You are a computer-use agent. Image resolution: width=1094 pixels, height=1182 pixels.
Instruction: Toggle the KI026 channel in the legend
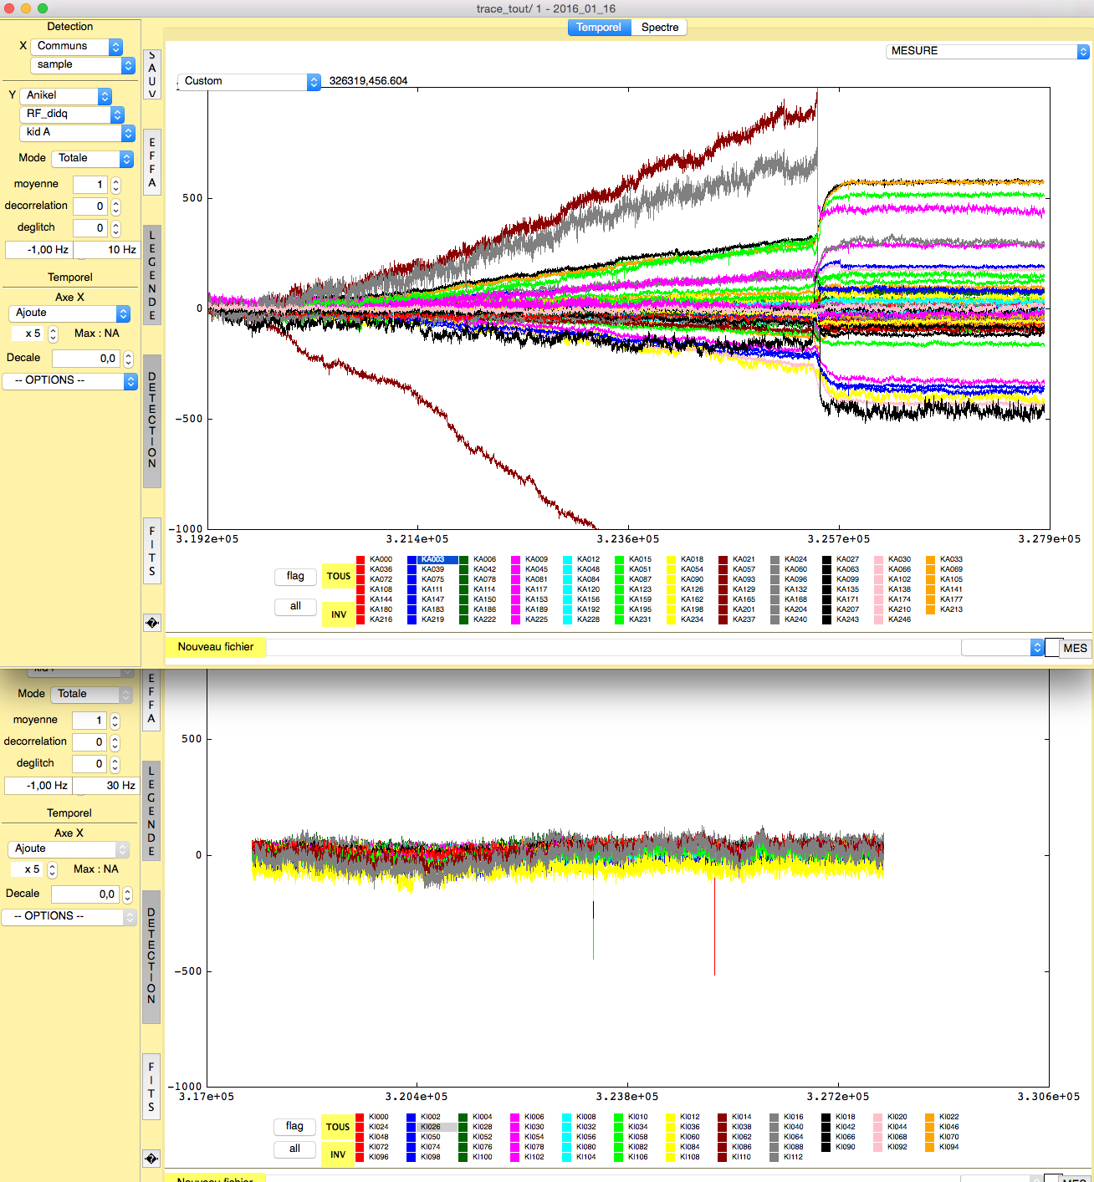[432, 1127]
